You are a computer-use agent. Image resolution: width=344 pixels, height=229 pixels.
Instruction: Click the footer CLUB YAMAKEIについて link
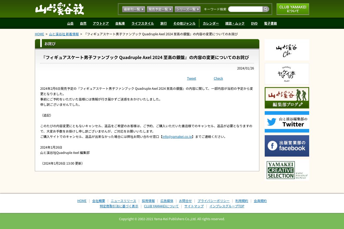click(x=161, y=206)
